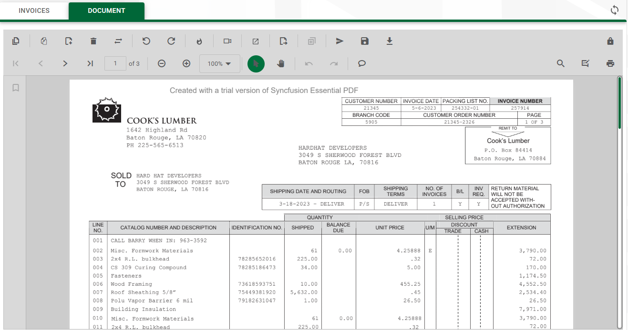The width and height of the screenshot is (628, 330).
Task: Click the video camera icon
Action: tap(227, 41)
